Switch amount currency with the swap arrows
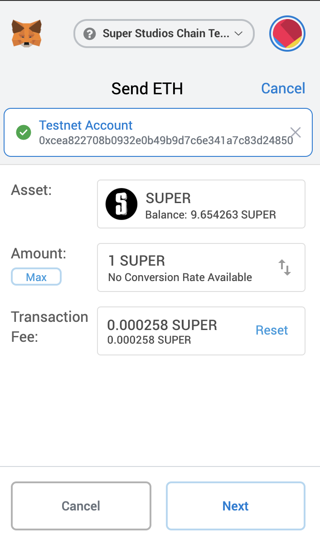This screenshot has width=320, height=544. [284, 267]
